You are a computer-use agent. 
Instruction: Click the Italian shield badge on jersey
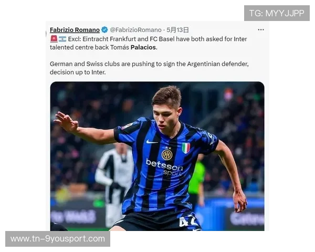tap(186, 148)
